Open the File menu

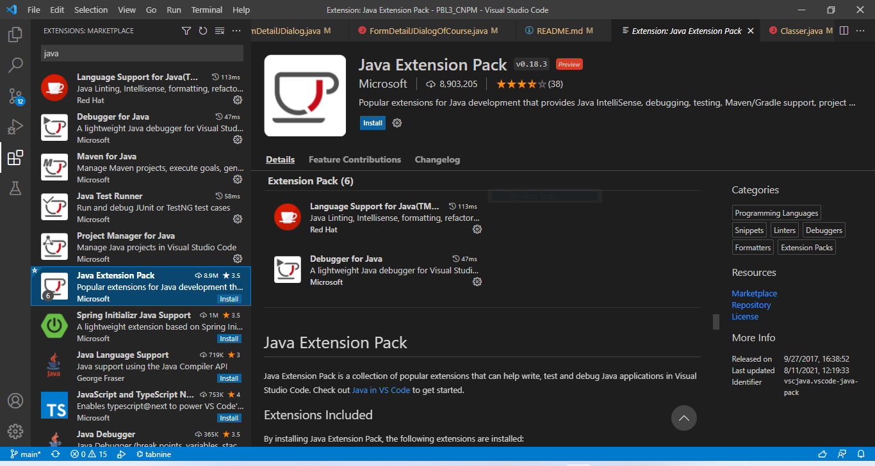[x=34, y=10]
